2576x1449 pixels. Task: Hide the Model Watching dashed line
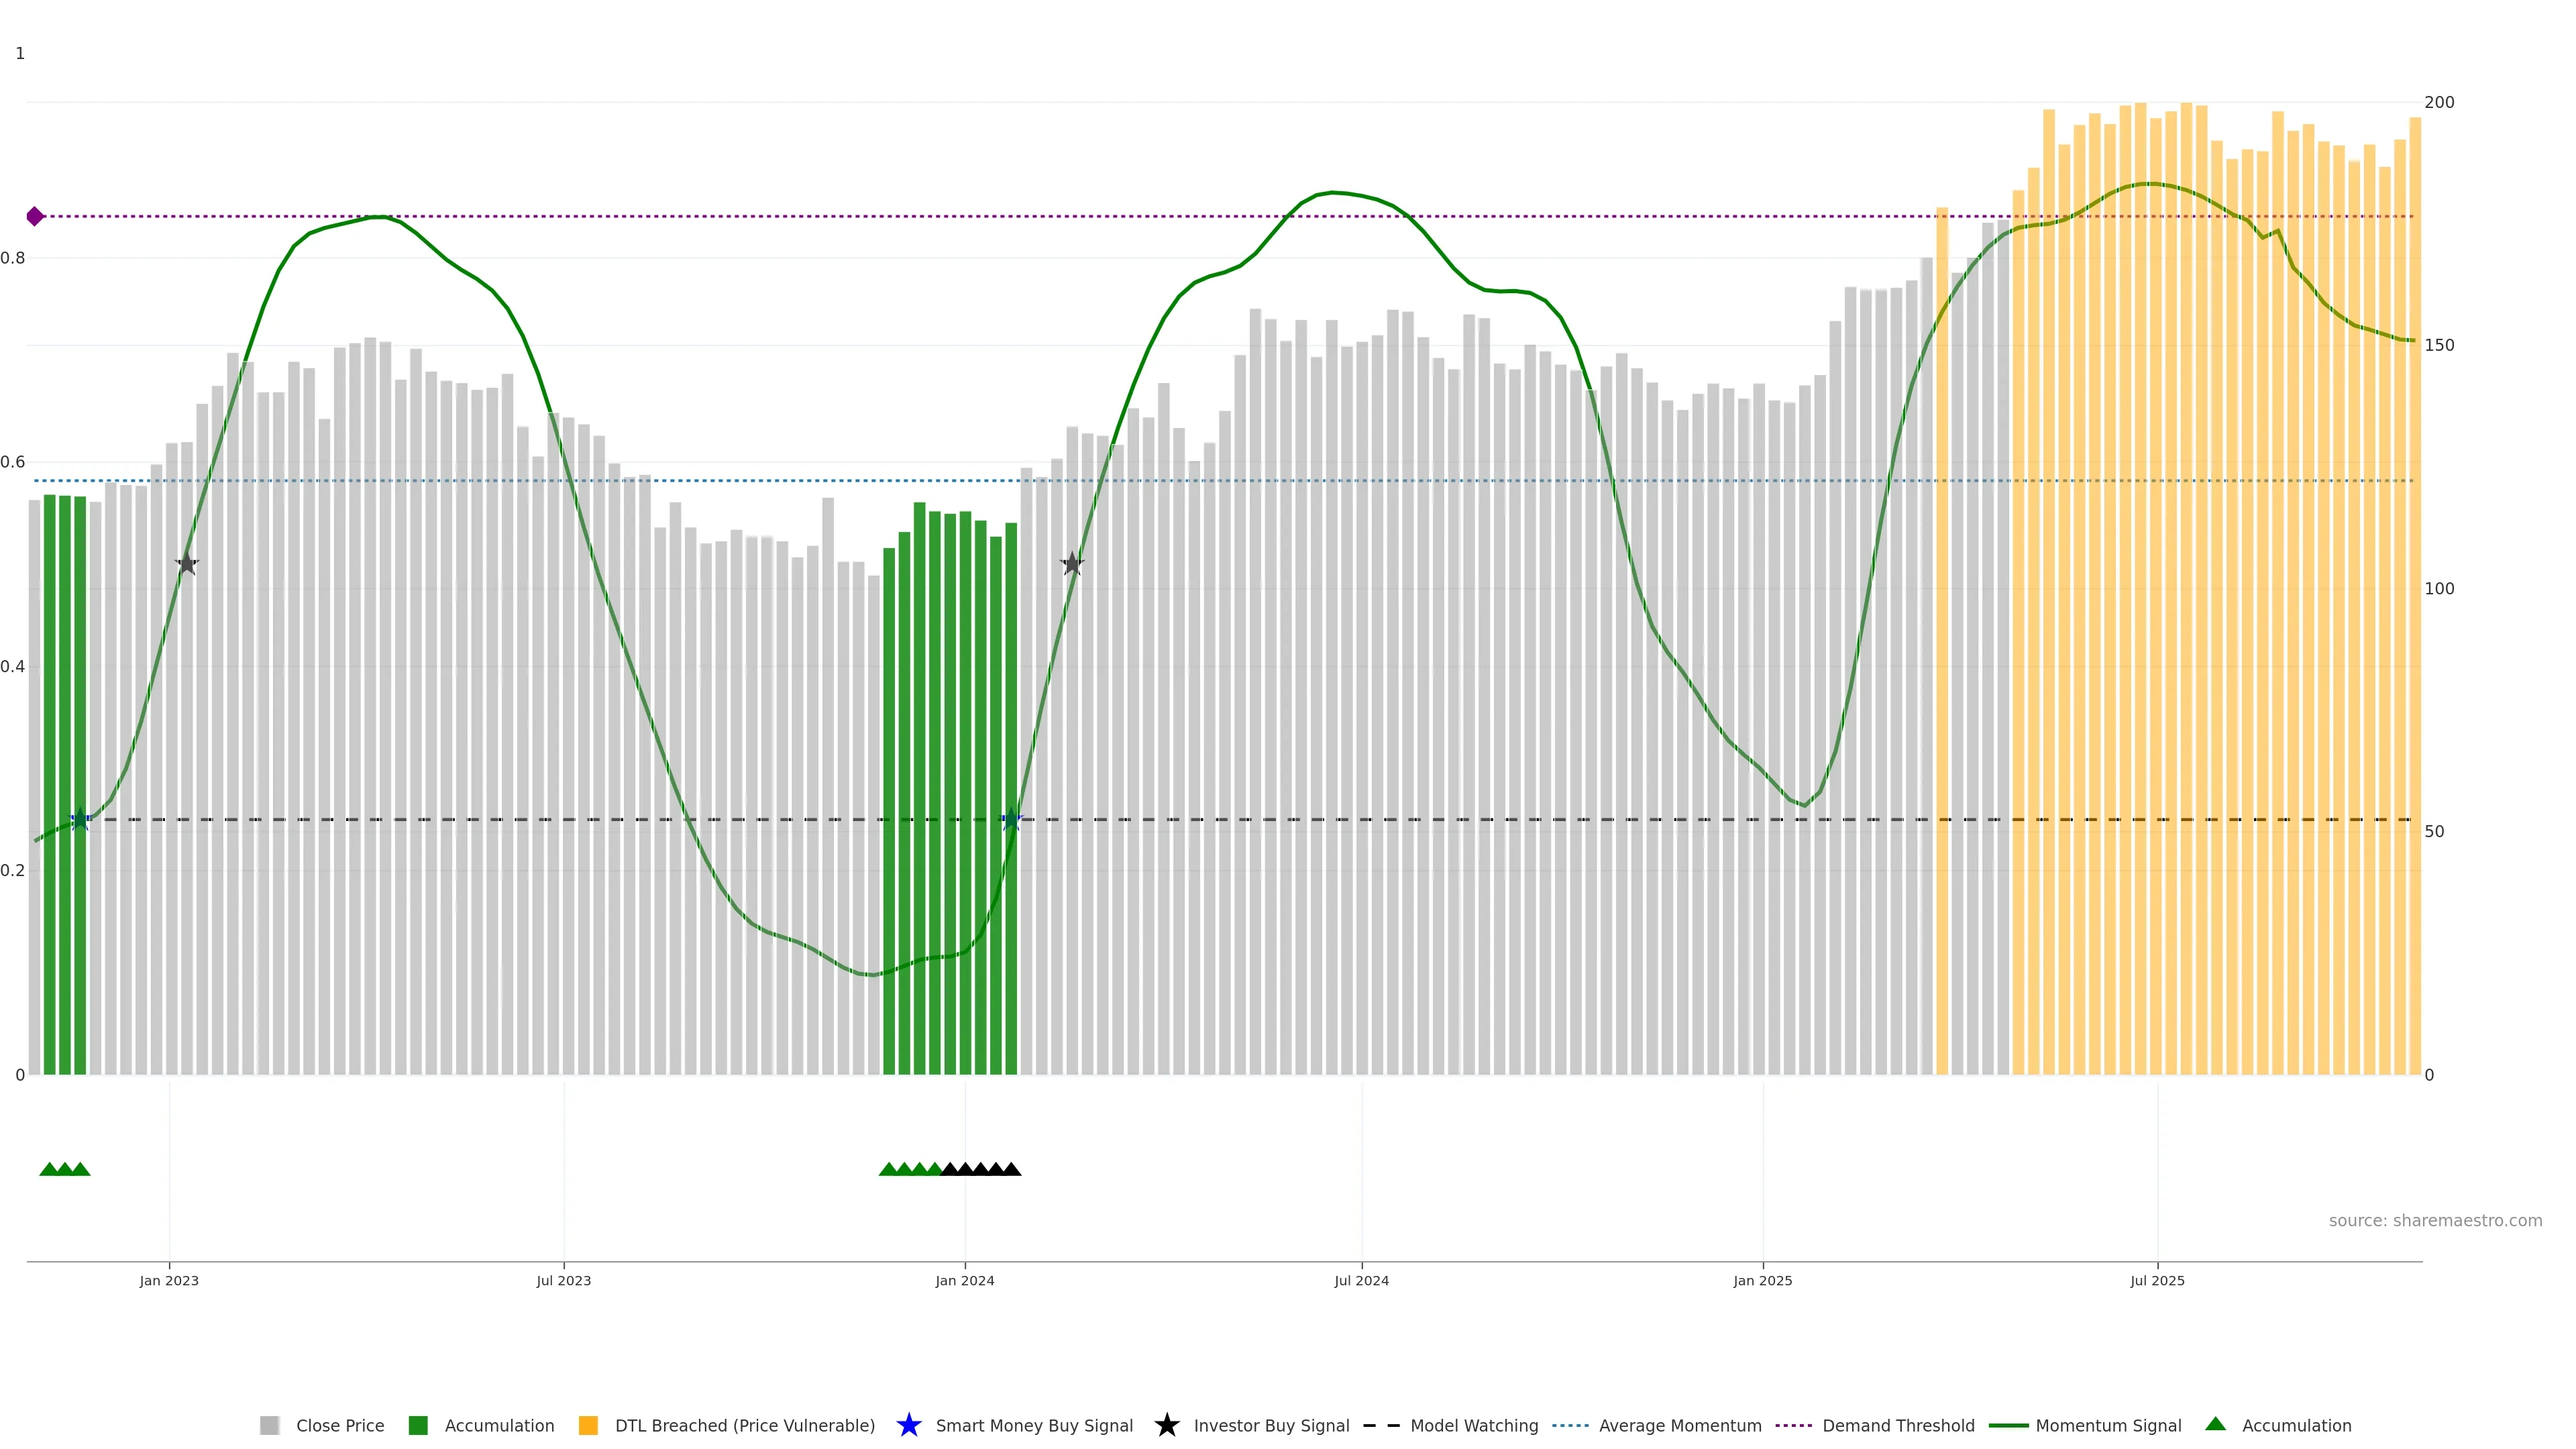click(x=1473, y=1425)
